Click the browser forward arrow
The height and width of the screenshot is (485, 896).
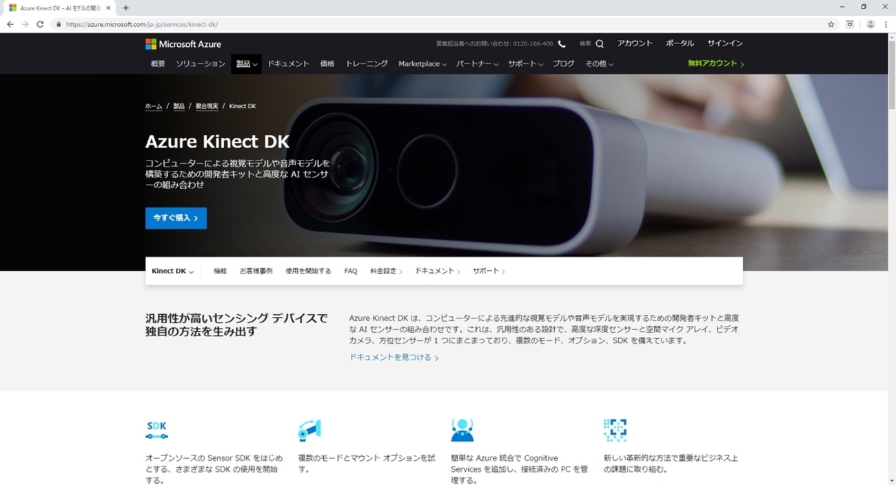[25, 24]
